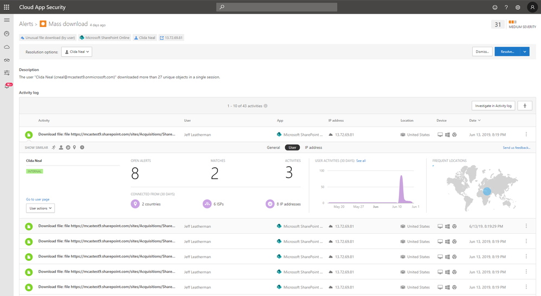Open the Go to user page link
541x296 pixels.
pyautogui.click(x=37, y=199)
